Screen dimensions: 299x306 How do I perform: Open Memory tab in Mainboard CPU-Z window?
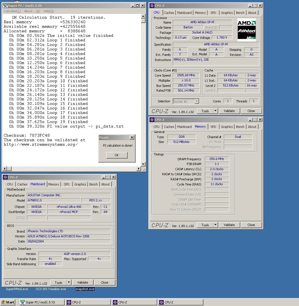[x=54, y=184]
